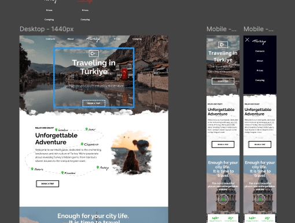Click the play icon in hamburger-menu mobile frame
295x223 pixels.
[x=223, y=199]
